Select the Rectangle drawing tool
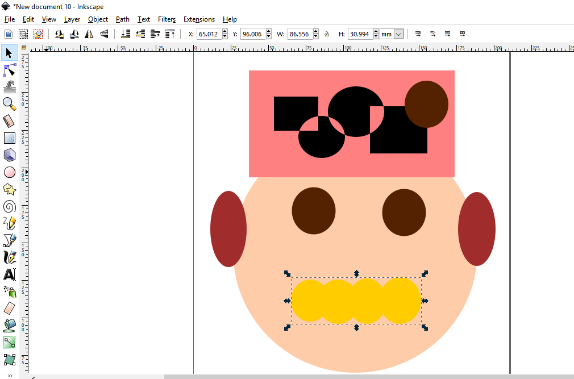Image resolution: width=574 pixels, height=379 pixels. tap(10, 138)
